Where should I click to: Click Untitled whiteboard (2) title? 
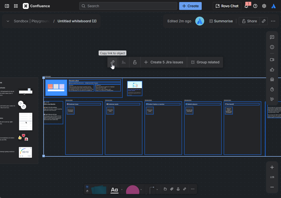click(77, 21)
